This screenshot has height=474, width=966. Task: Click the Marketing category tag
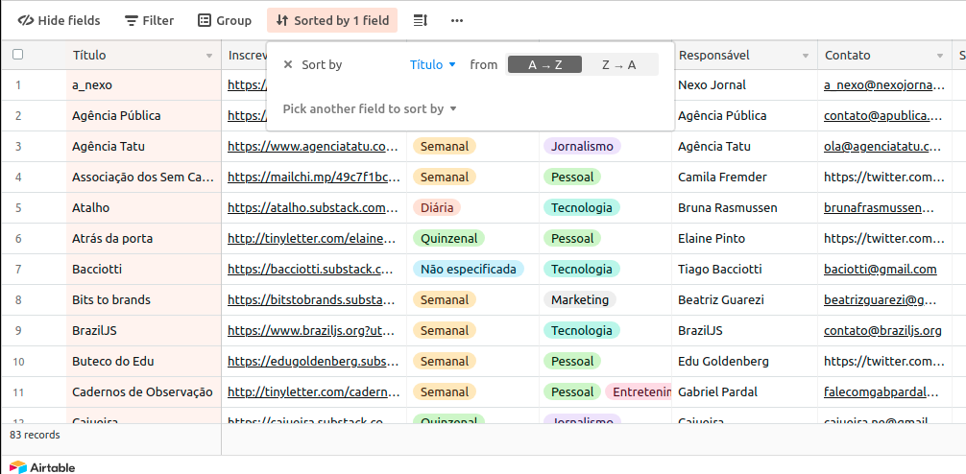pyautogui.click(x=580, y=299)
